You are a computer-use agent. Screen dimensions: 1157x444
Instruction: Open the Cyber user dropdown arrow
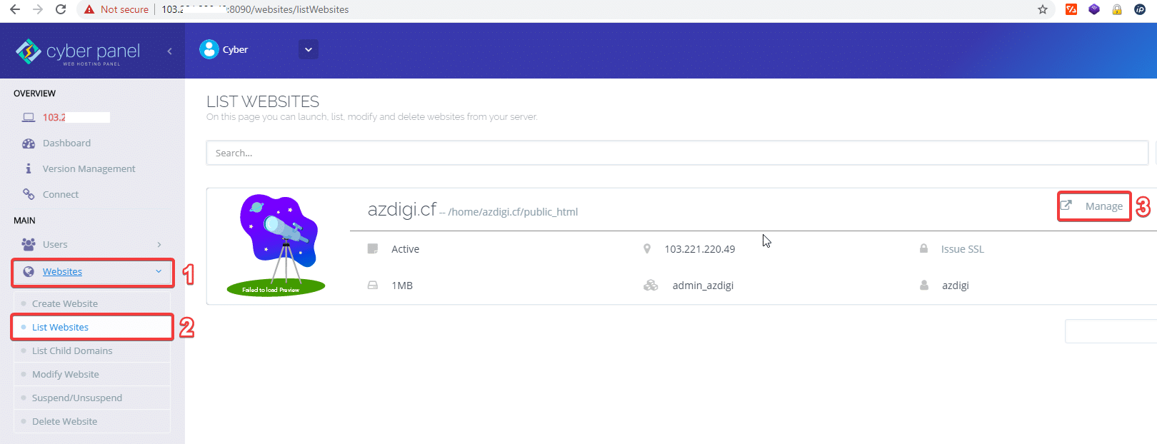click(309, 50)
